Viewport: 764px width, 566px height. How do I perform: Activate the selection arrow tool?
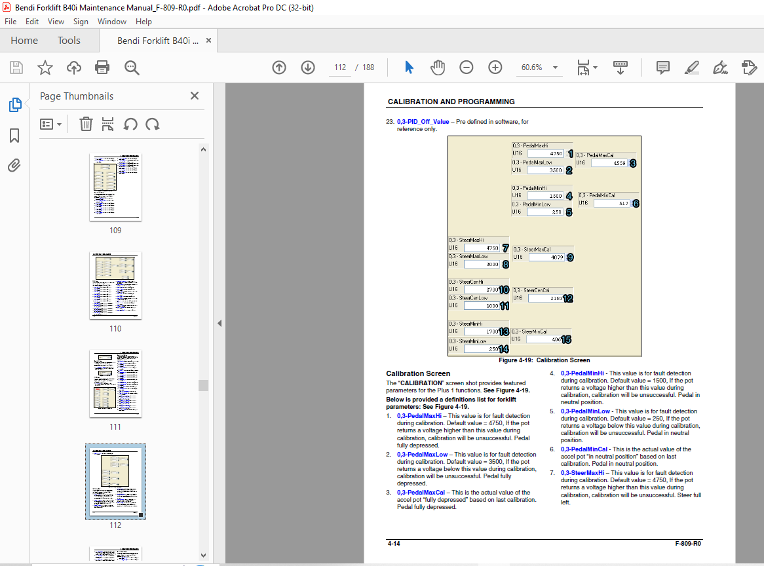click(x=409, y=67)
